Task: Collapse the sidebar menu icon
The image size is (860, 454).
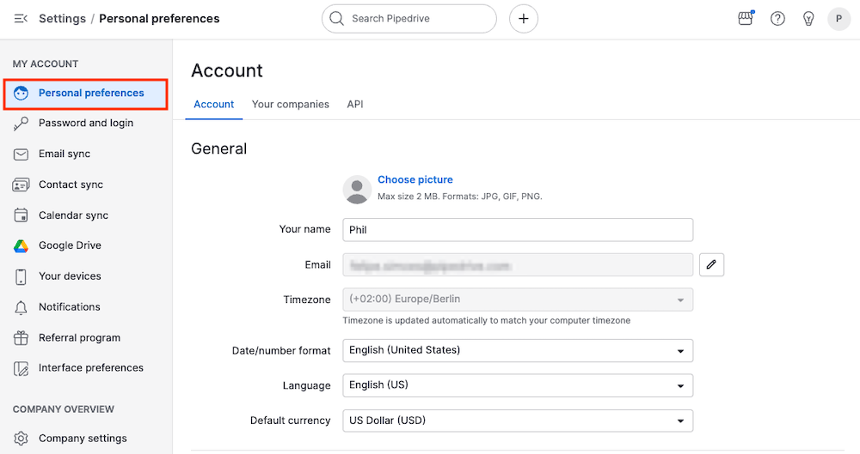Action: click(x=21, y=19)
